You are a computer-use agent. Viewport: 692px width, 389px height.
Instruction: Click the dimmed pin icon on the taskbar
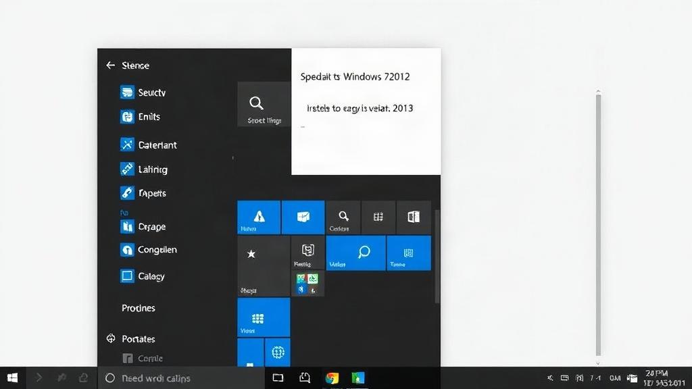point(61,378)
